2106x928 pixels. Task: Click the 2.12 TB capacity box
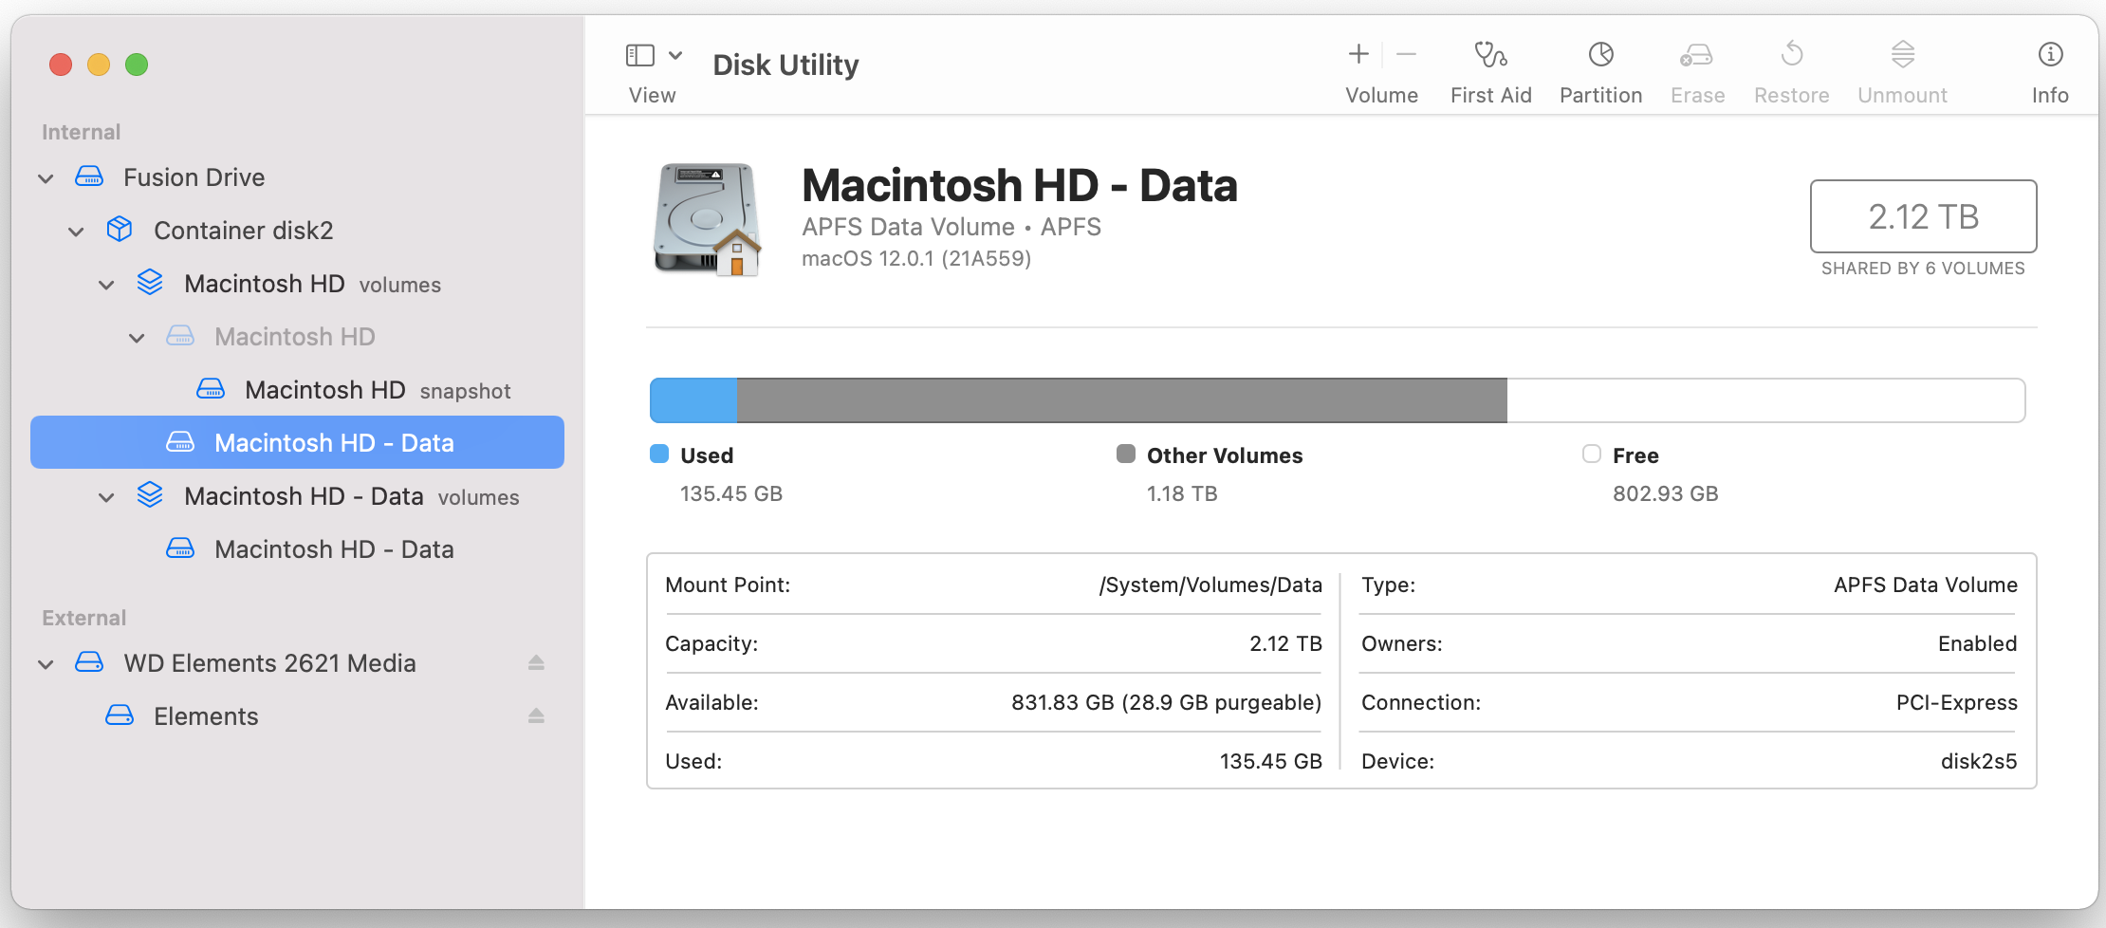(1922, 216)
